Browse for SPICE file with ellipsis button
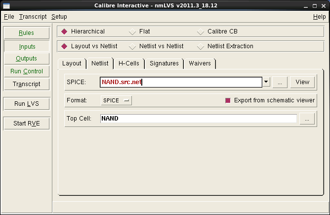The height and width of the screenshot is (215, 330). pyautogui.click(x=280, y=82)
